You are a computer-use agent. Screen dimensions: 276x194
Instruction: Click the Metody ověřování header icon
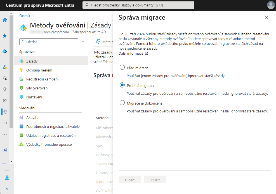coord(23,27)
